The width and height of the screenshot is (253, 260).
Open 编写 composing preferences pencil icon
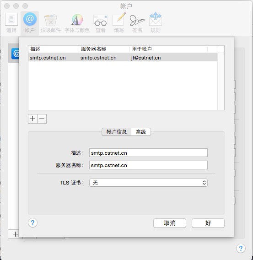tap(119, 23)
